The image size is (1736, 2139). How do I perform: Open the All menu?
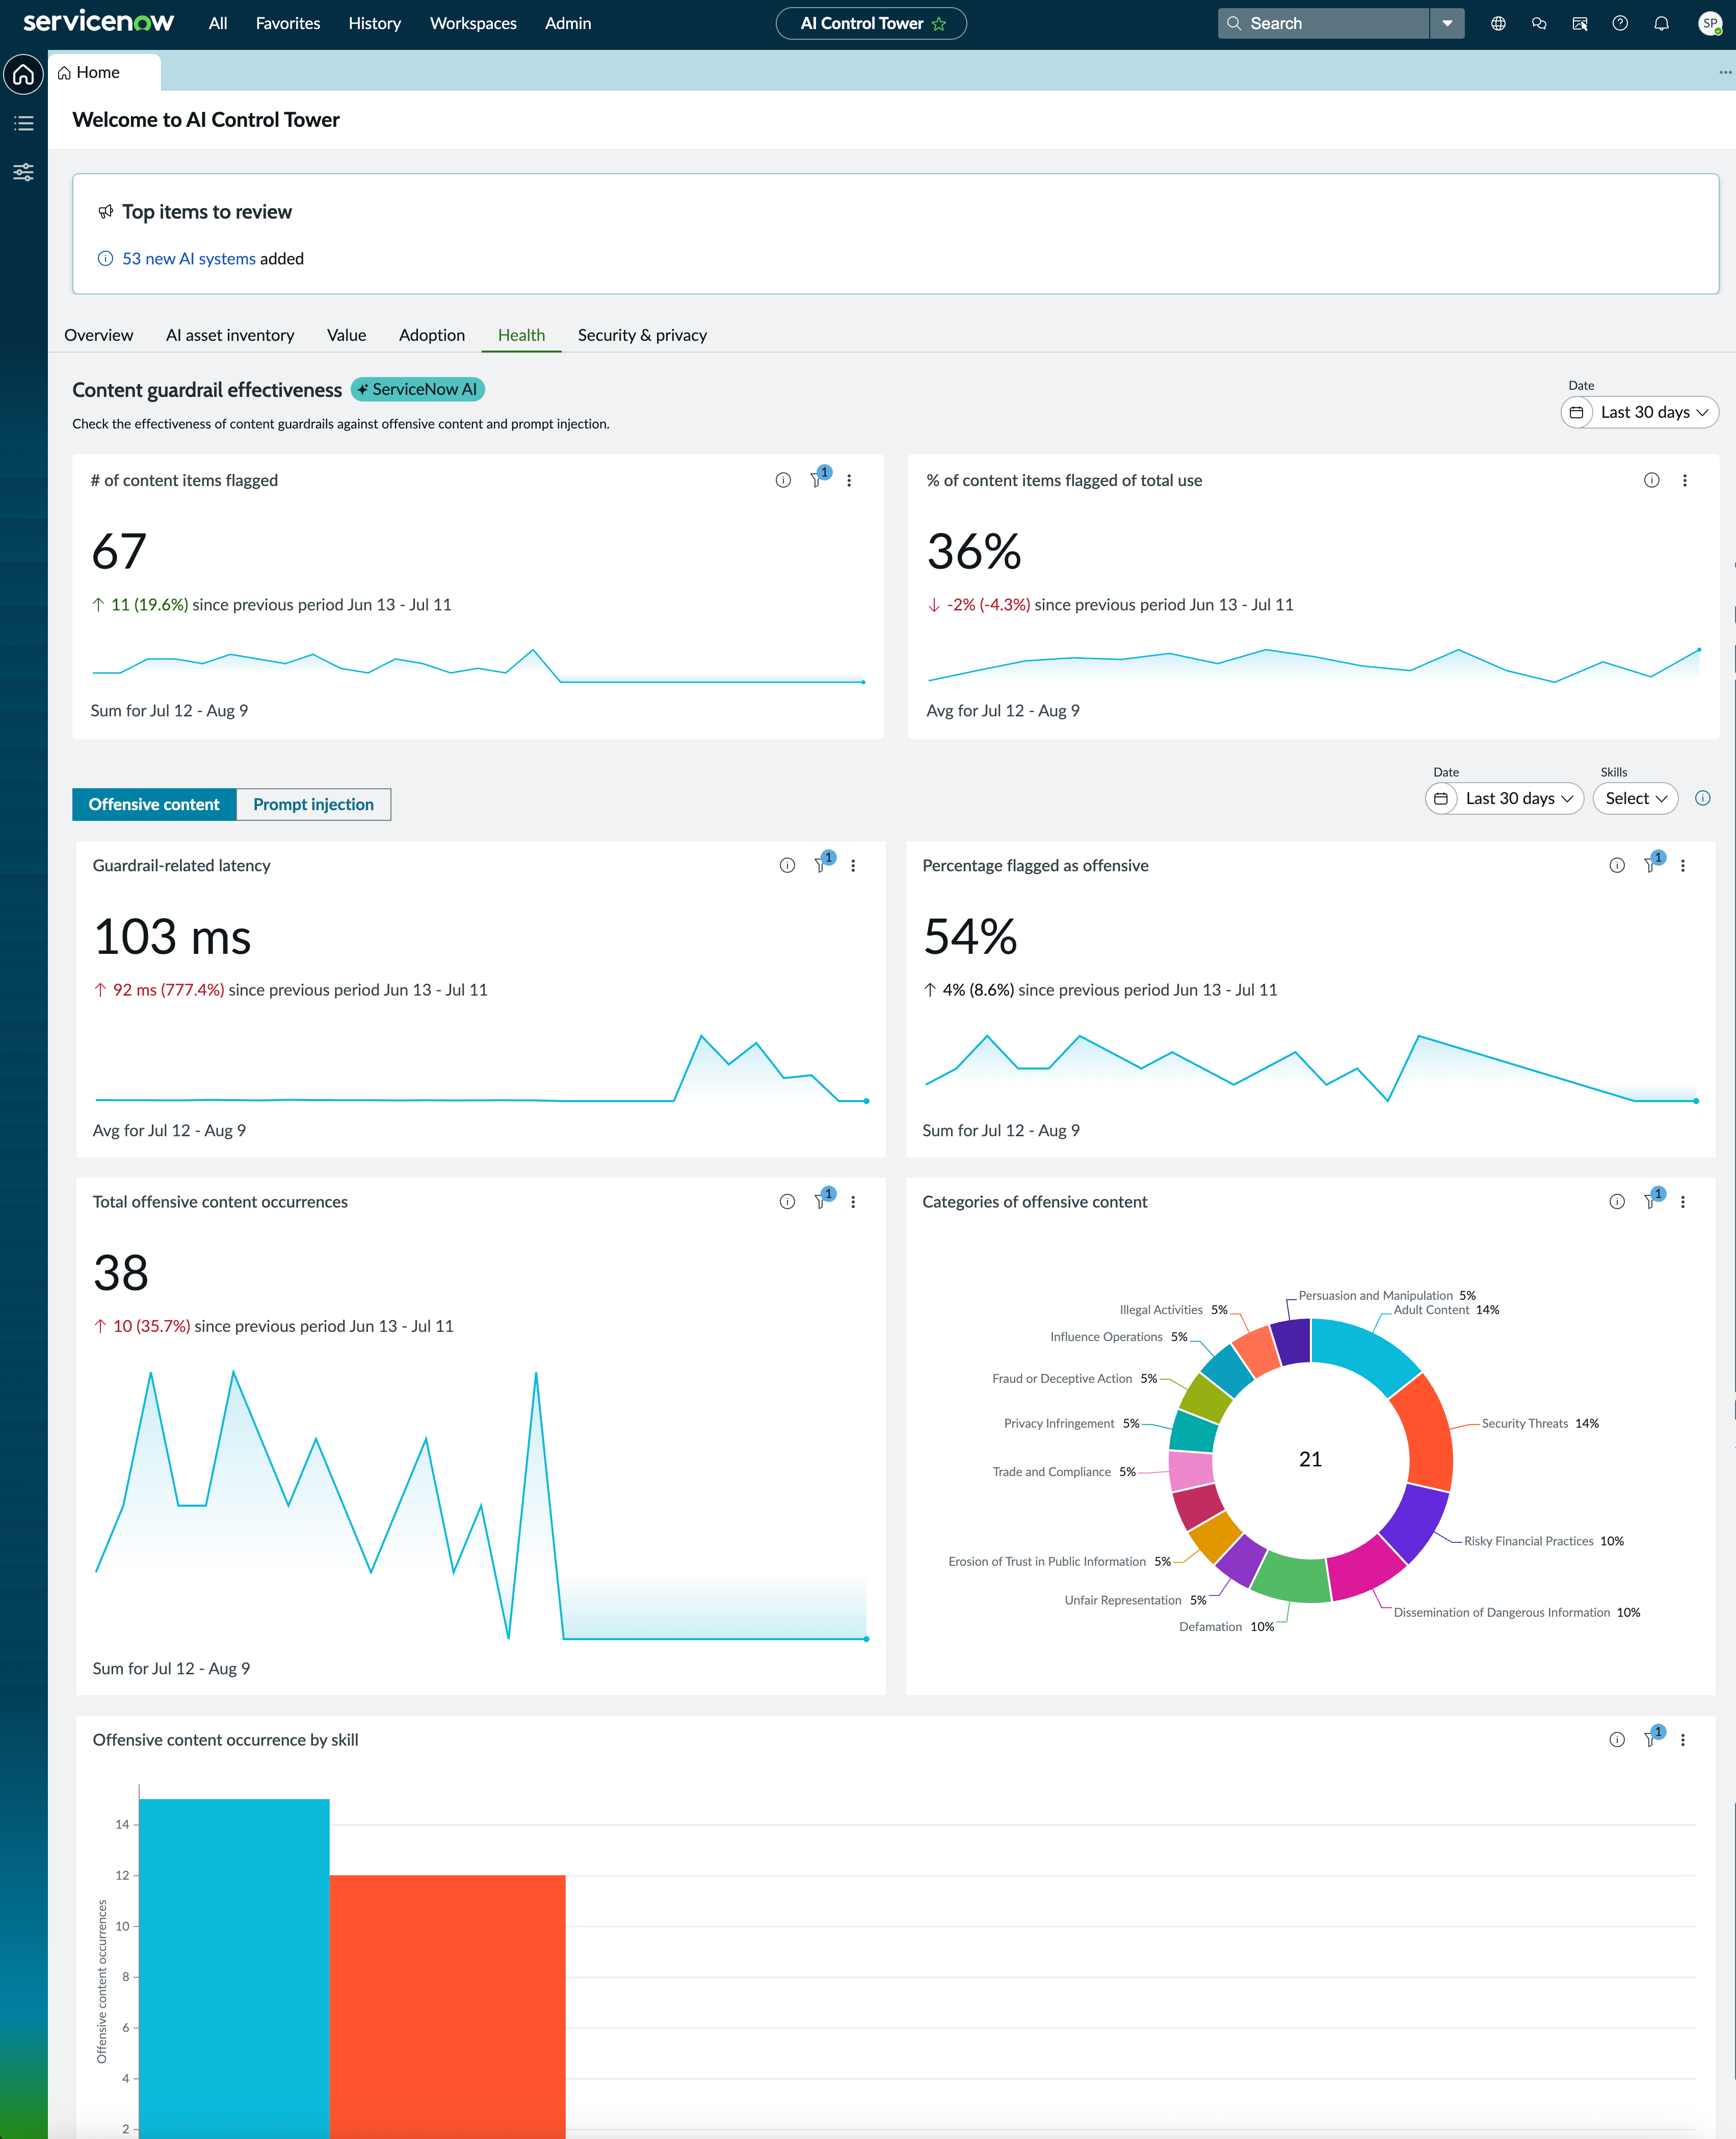point(218,23)
